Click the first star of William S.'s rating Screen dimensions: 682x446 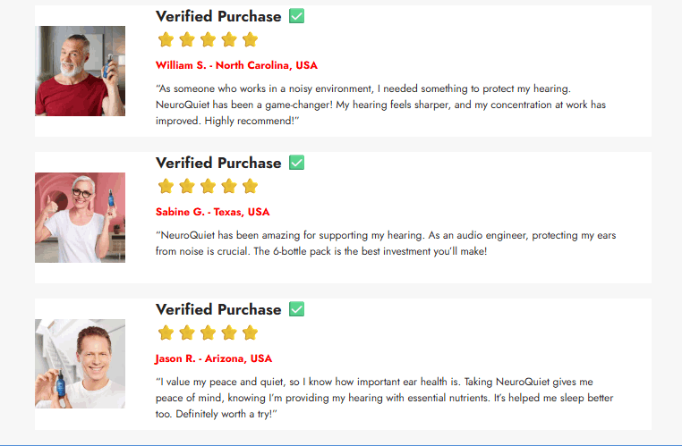click(x=166, y=39)
